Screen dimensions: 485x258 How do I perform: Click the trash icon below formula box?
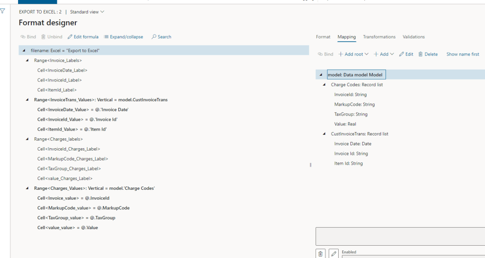point(321,254)
